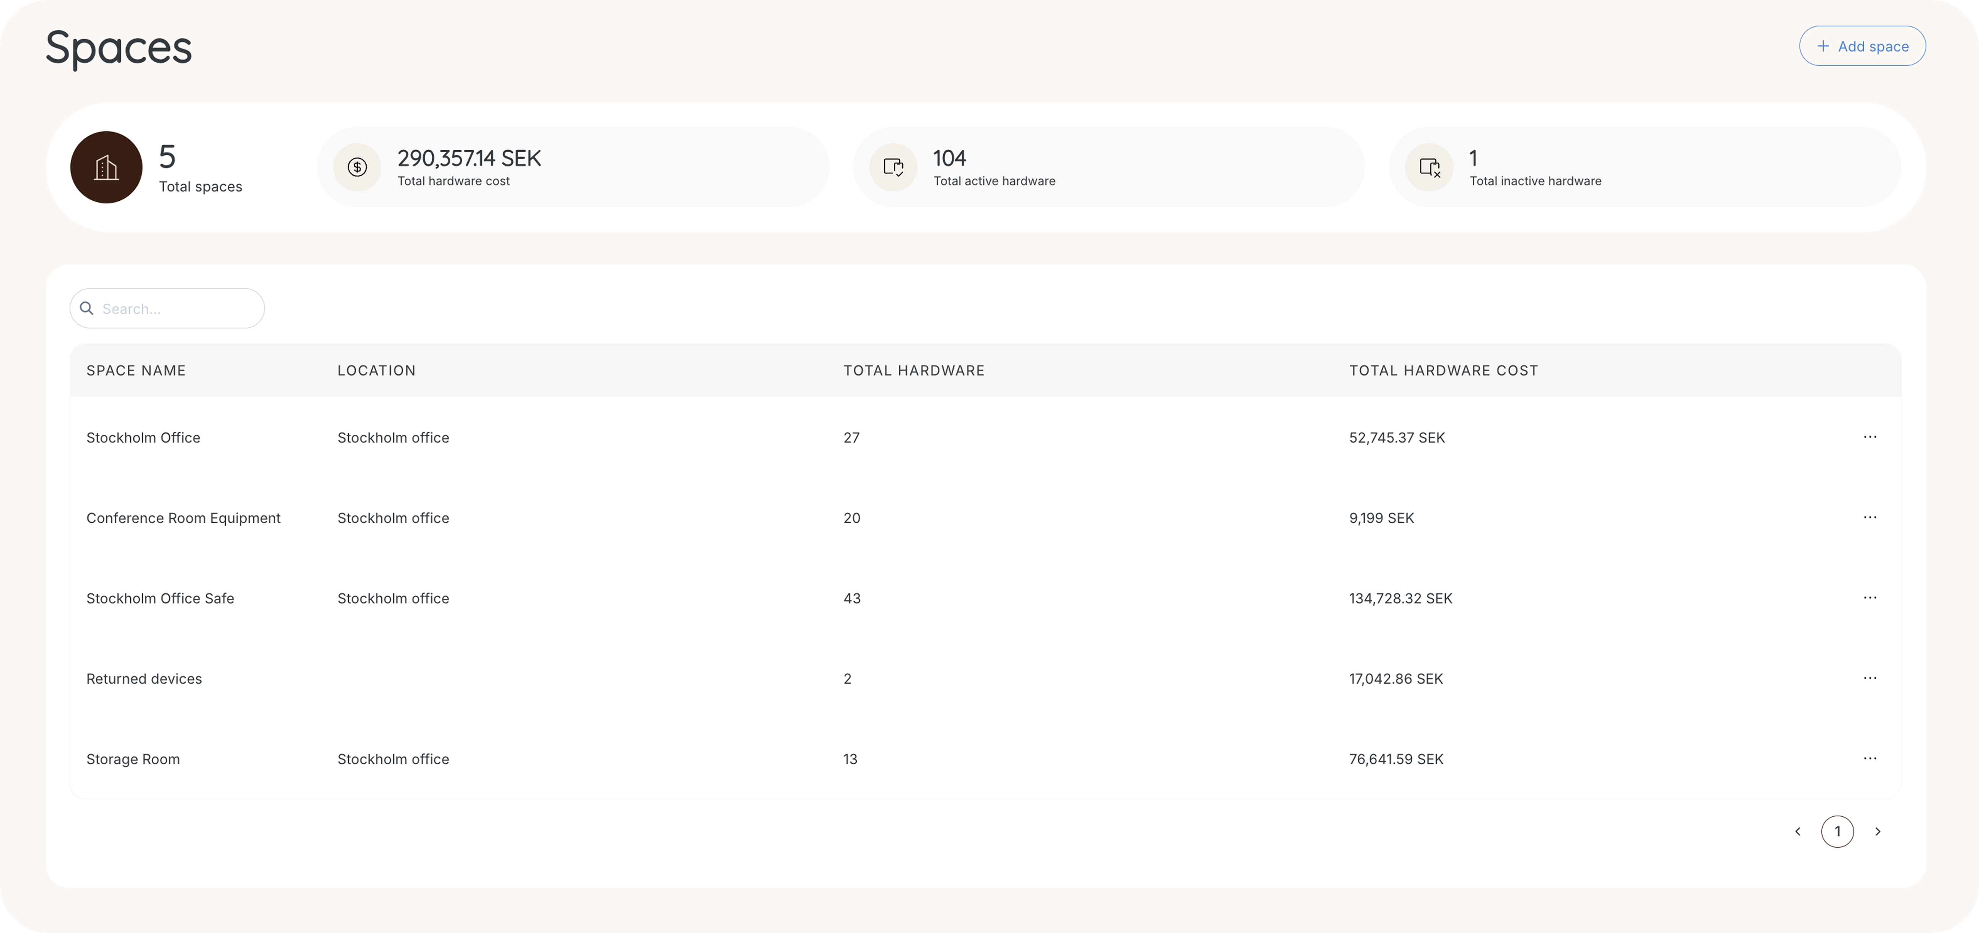Open the Returned devices row options
The height and width of the screenshot is (933, 1979).
coord(1869,678)
